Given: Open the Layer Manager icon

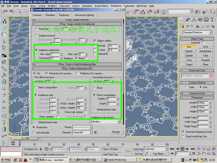Looking at the screenshot, I should (213, 12).
